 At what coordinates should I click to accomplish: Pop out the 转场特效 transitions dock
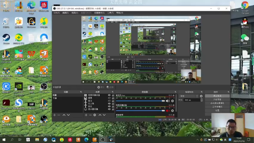tap(202, 92)
